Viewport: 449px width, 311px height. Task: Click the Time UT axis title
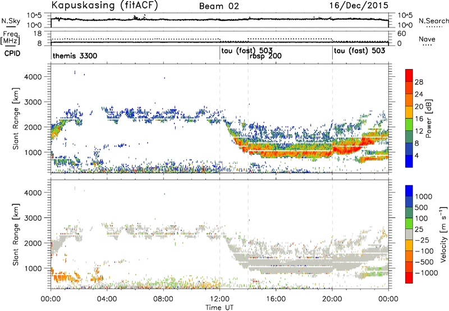pyautogui.click(x=219, y=308)
